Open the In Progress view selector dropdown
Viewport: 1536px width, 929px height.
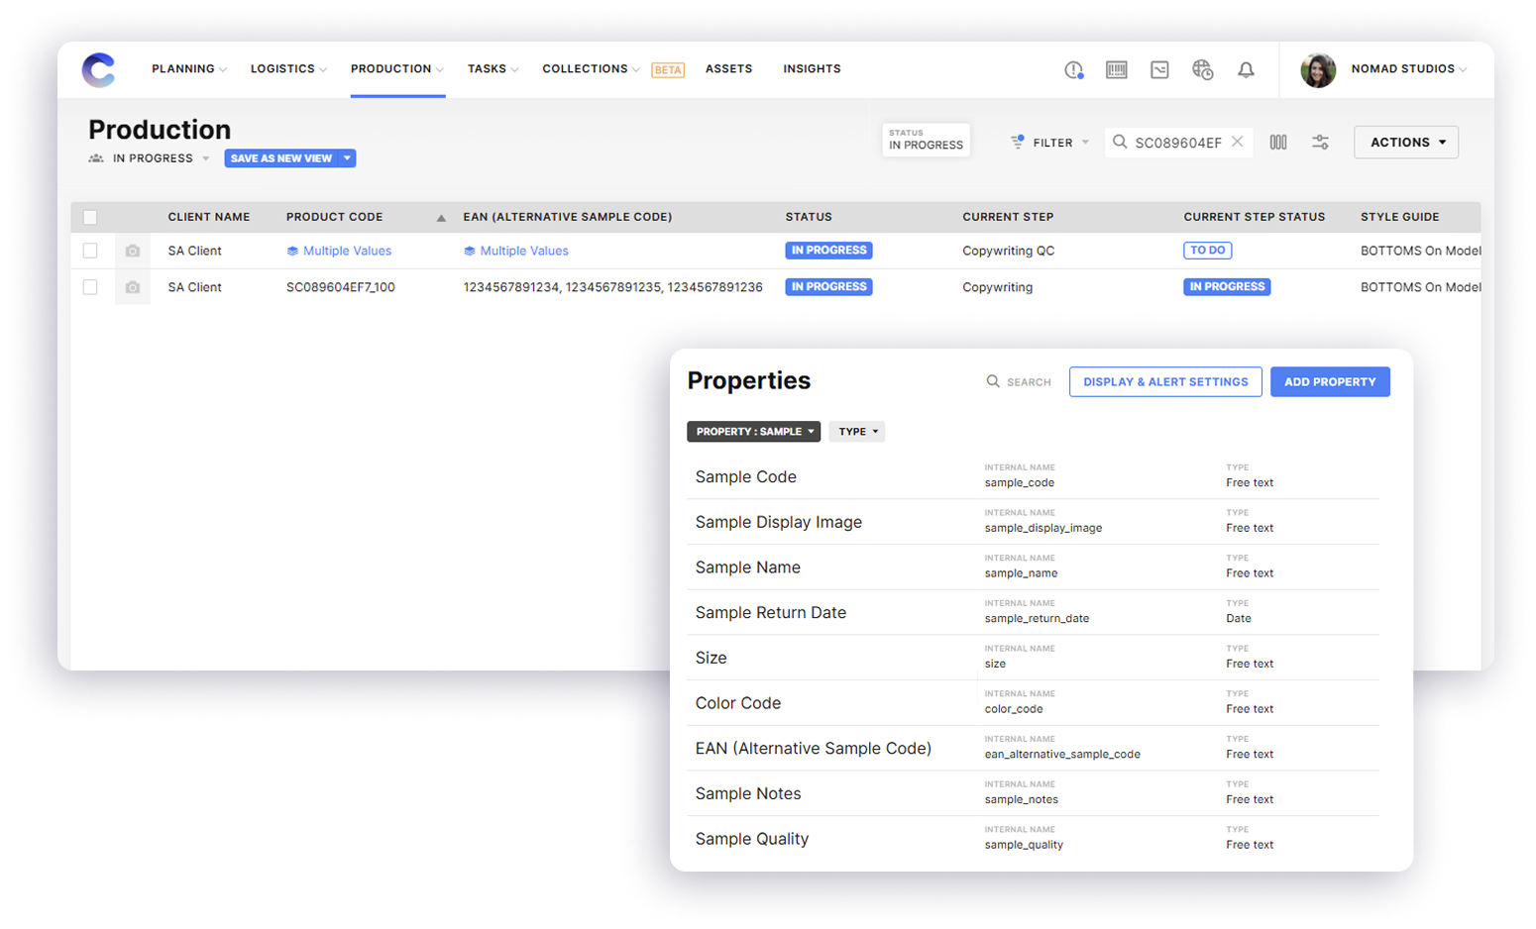pos(162,158)
